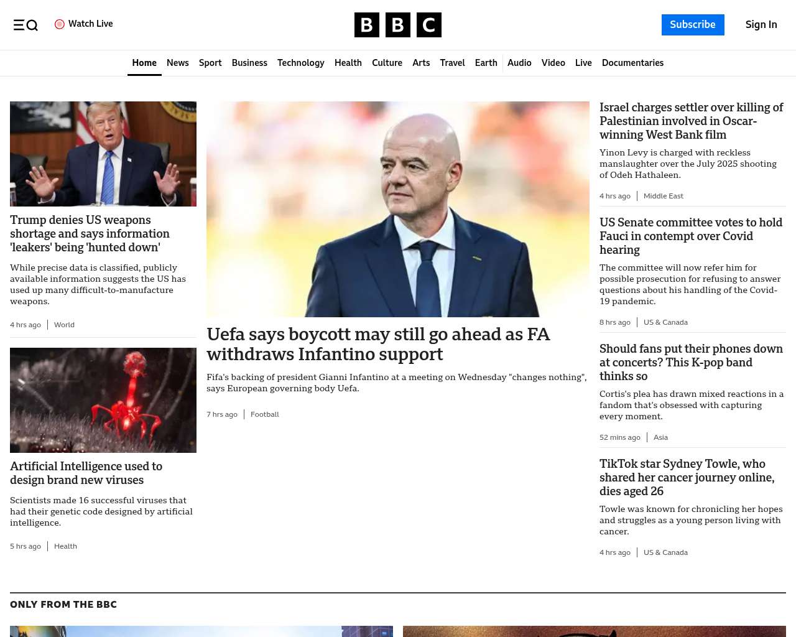Go to the Sport section
The image size is (796, 637).
210,63
